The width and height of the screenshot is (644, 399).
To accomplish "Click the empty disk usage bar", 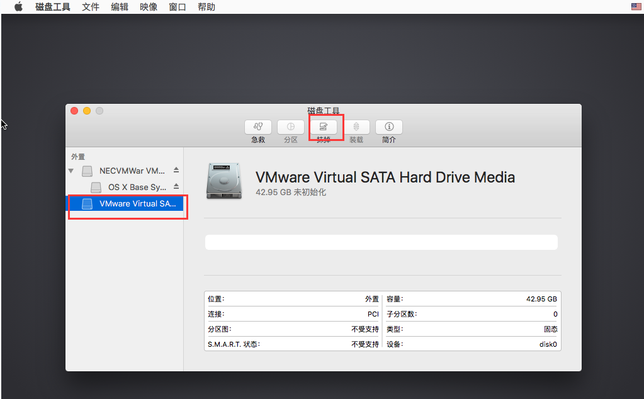I will pos(381,242).
